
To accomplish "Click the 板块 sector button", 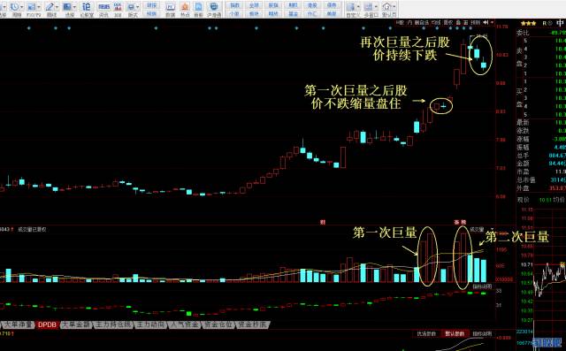I will [x=254, y=13].
